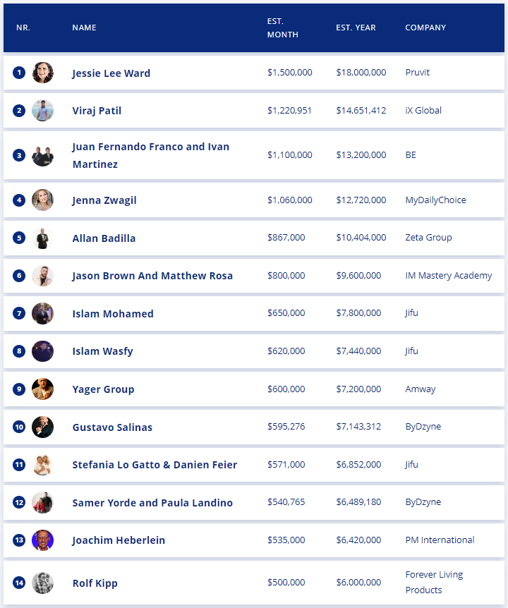Click the rank 14 badge beside Rolf Kipp
This screenshot has height=608, width=508.
pos(19,583)
